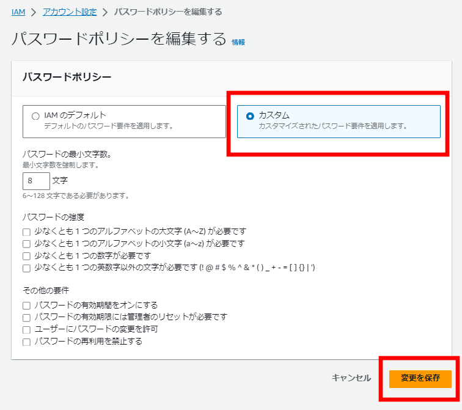
Task: Select the IAM のデフォルト radio option
Action: pos(35,116)
